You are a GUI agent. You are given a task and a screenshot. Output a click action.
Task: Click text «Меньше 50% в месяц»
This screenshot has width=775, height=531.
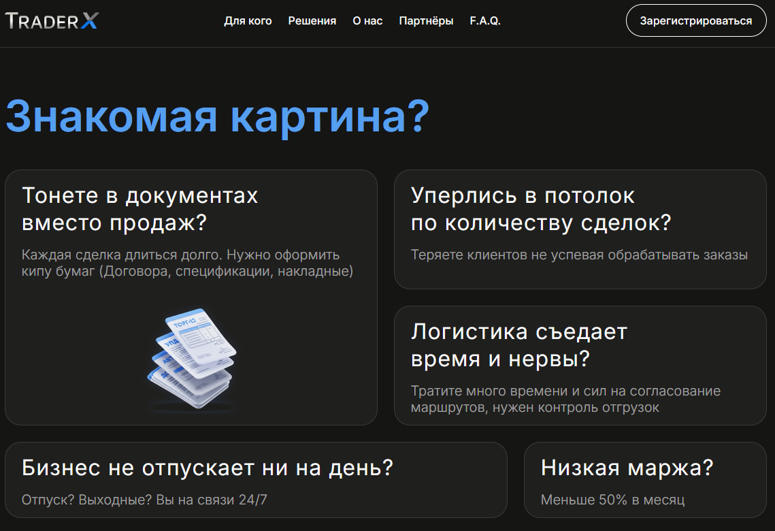(613, 500)
